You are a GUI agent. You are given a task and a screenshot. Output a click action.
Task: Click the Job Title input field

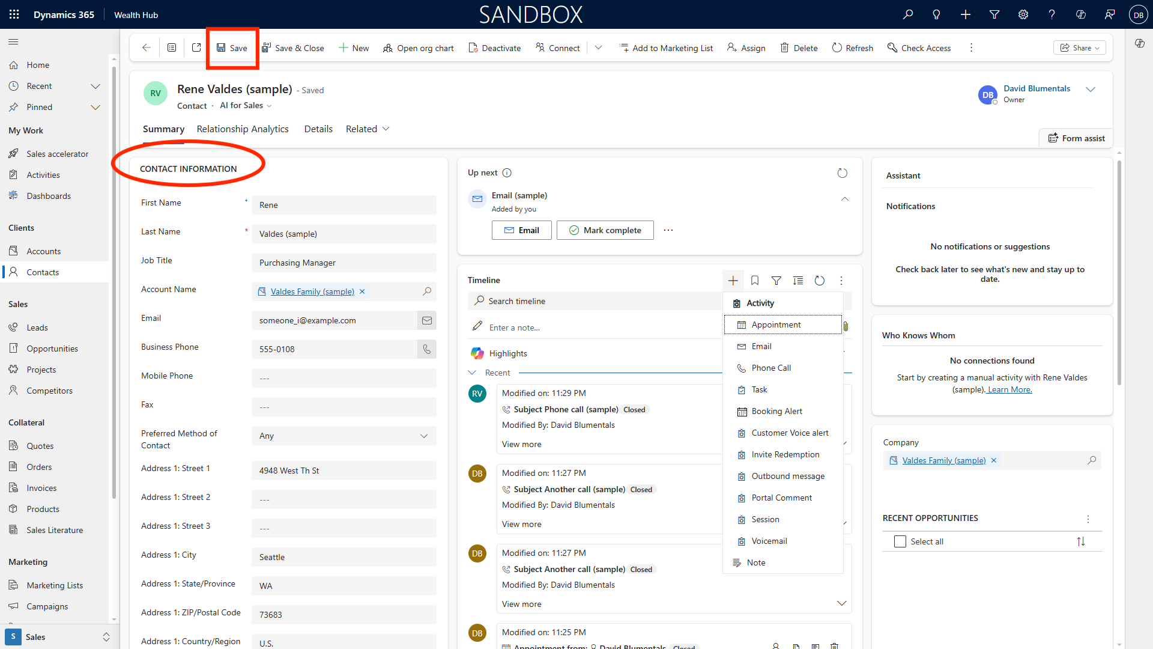point(343,263)
